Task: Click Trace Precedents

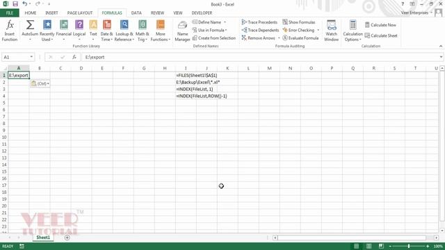Action: click(x=259, y=22)
